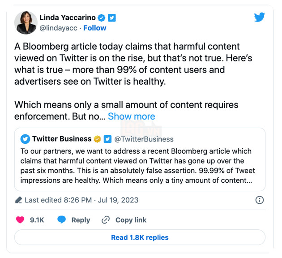Click the Last edited timestamp

81,200
